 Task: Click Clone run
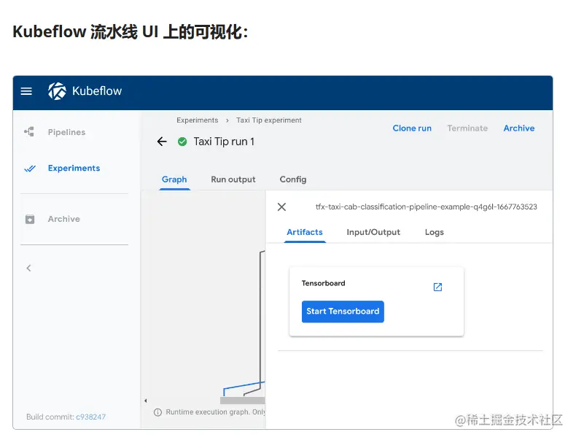point(412,128)
